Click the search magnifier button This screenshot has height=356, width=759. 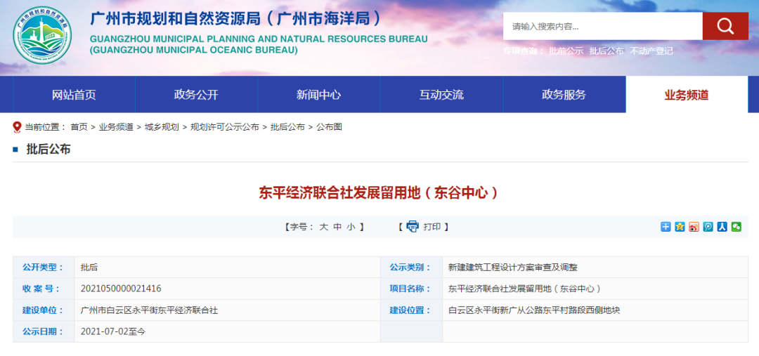725,26
